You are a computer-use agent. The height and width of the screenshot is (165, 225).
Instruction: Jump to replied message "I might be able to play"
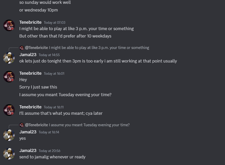click(x=99, y=48)
